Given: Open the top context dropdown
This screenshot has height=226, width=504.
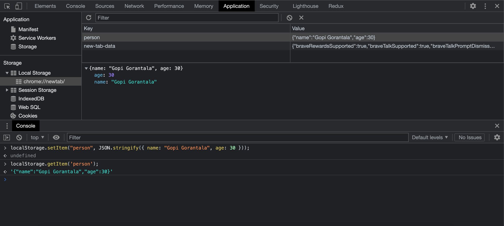Looking at the screenshot, I should (x=37, y=138).
